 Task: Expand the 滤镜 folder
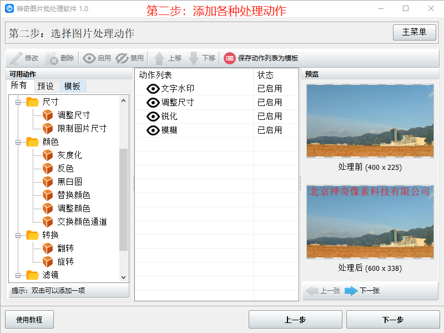(x=17, y=275)
